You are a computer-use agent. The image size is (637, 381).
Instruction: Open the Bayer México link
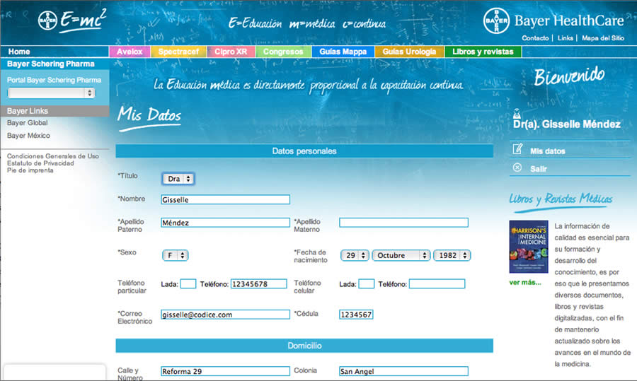[x=28, y=136]
